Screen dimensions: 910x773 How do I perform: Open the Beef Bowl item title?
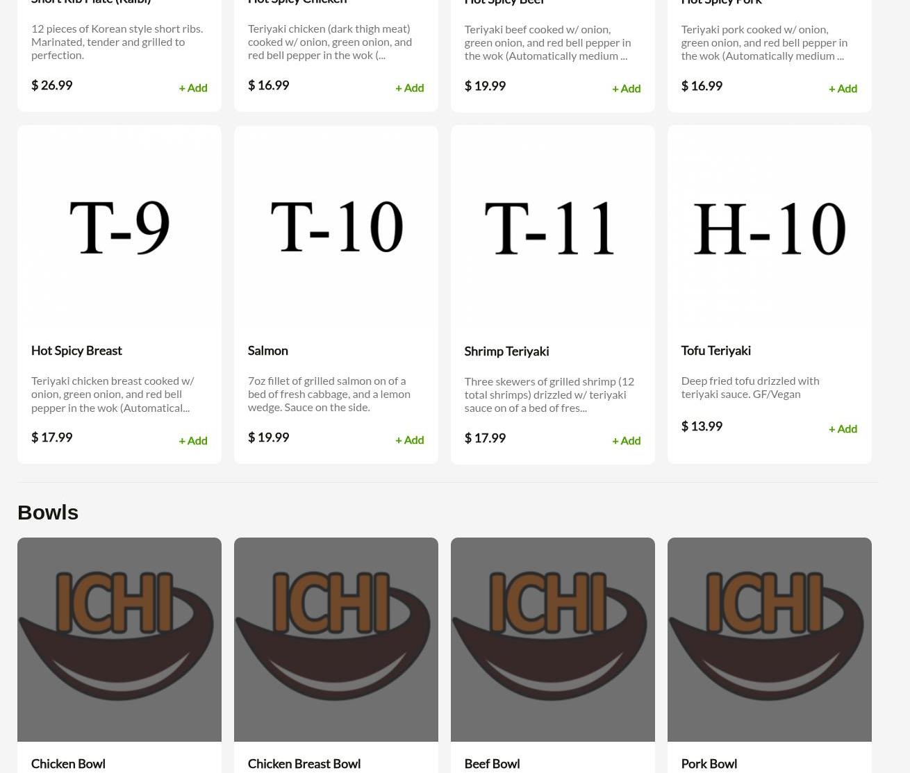(x=493, y=763)
